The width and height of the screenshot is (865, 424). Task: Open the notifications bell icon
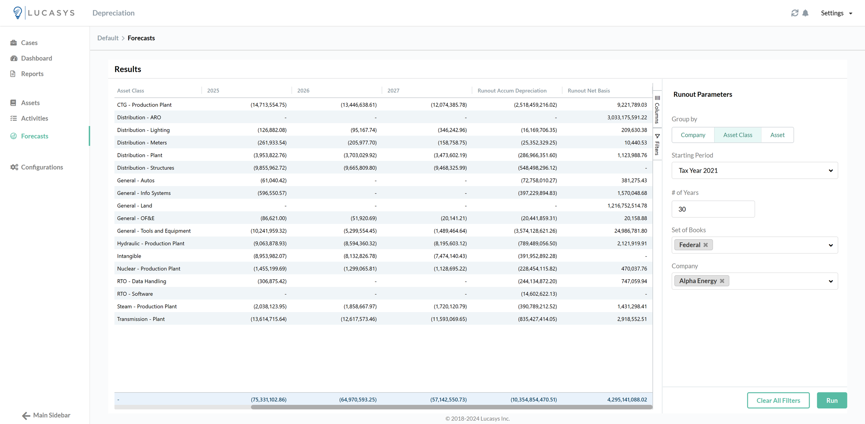click(805, 13)
